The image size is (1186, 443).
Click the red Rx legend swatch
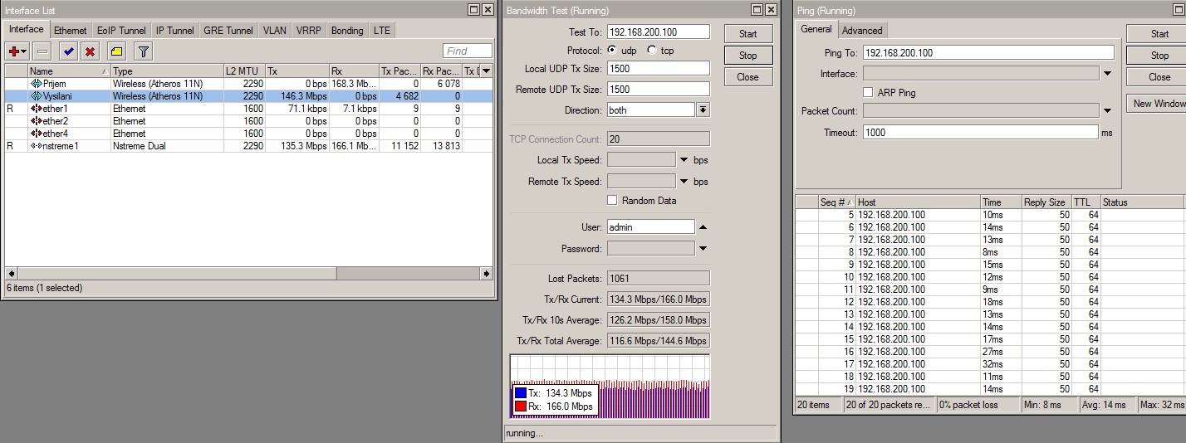(x=521, y=406)
